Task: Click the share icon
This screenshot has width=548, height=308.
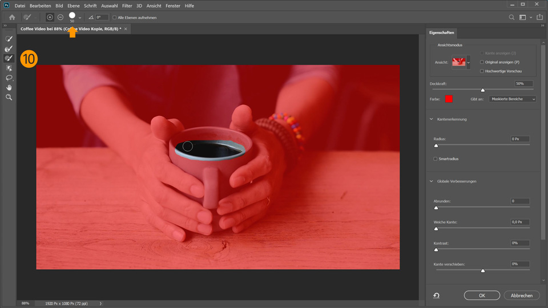Action: [x=540, y=17]
